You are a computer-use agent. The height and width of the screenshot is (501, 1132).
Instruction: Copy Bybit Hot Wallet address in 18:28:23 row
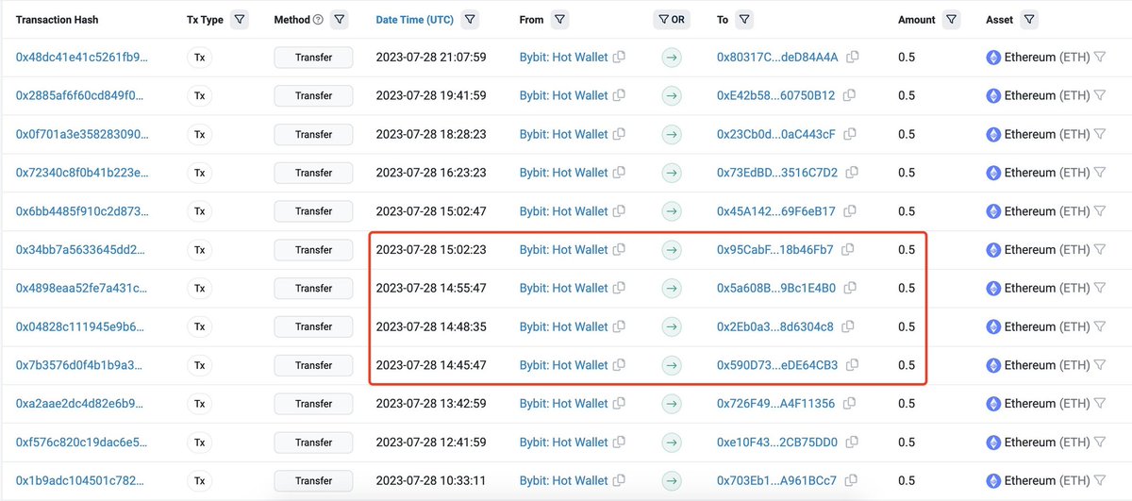click(x=620, y=134)
